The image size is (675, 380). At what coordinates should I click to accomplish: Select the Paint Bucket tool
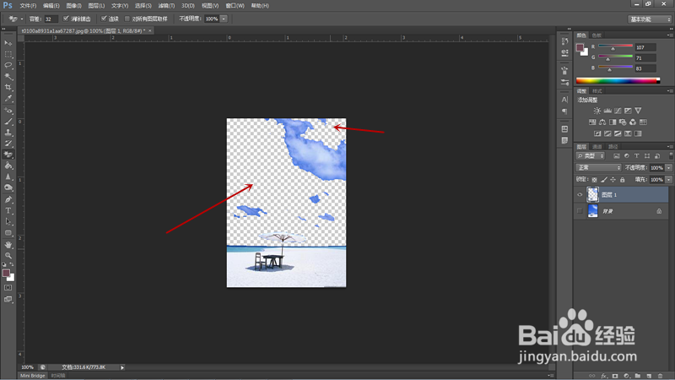click(8, 166)
